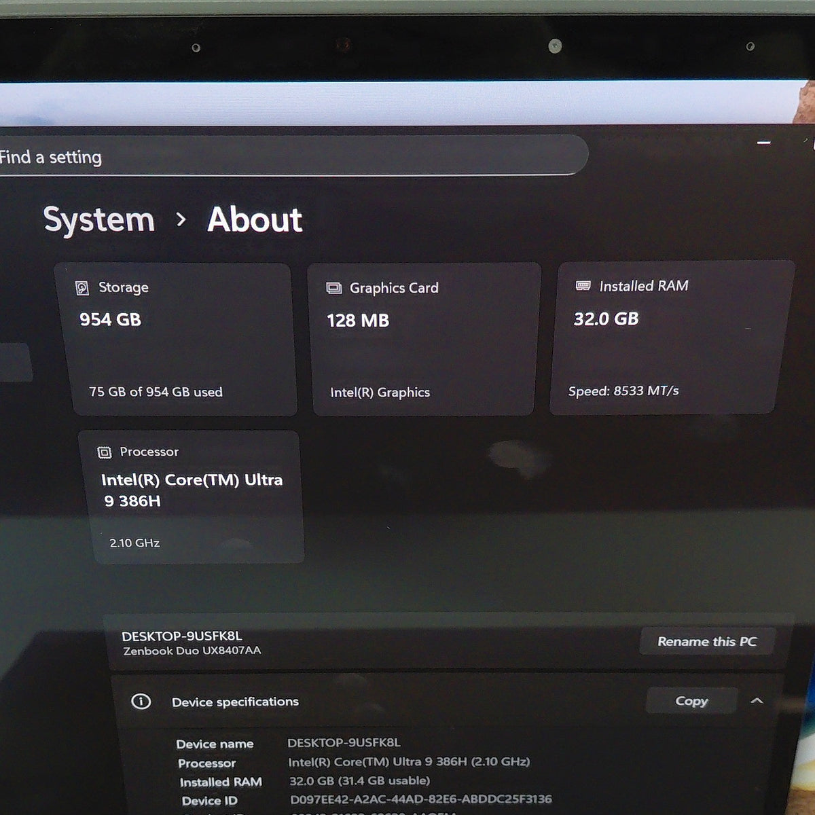Click the Rename this PC button
Image resolution: width=815 pixels, height=815 pixels.
707,641
